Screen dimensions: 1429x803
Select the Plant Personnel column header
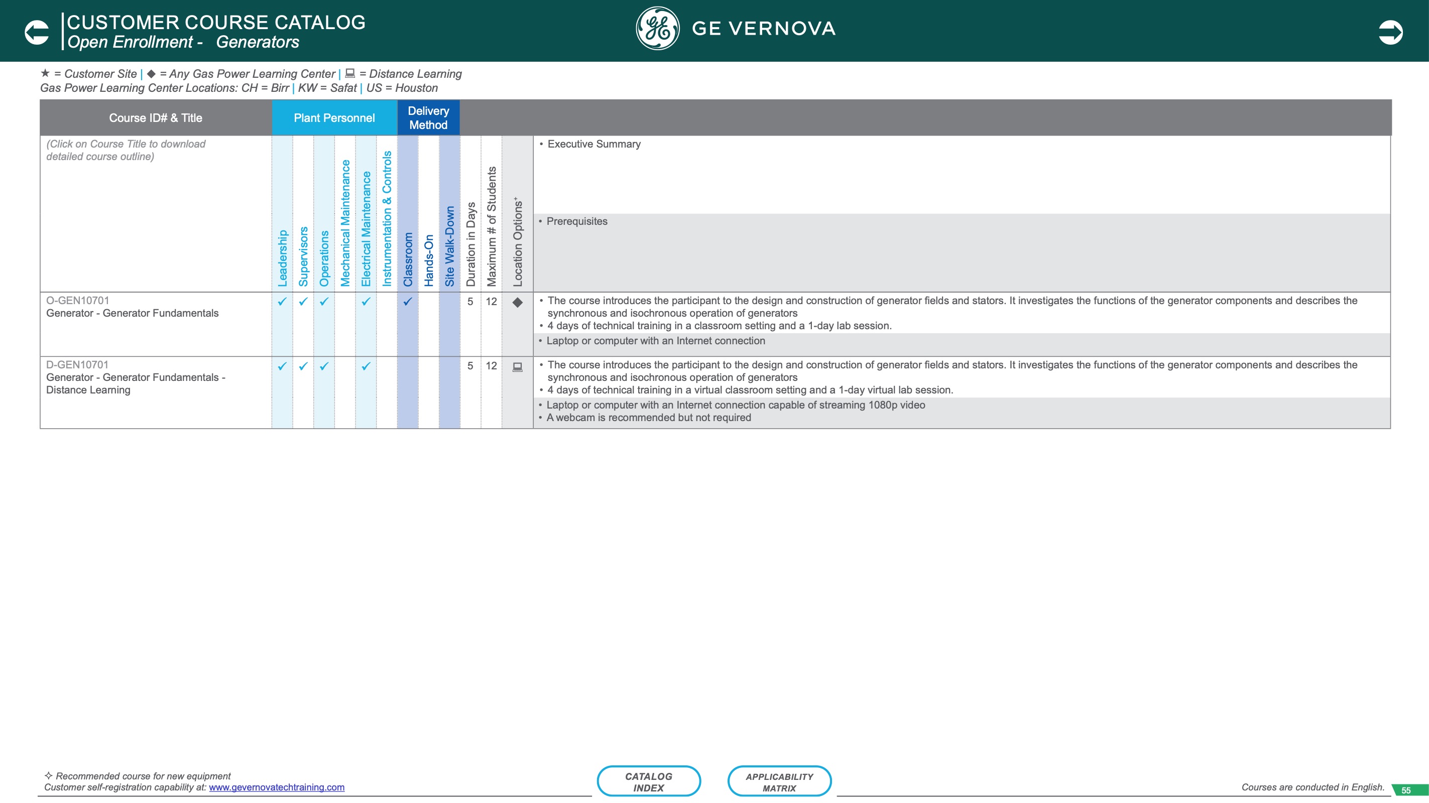[x=333, y=117]
